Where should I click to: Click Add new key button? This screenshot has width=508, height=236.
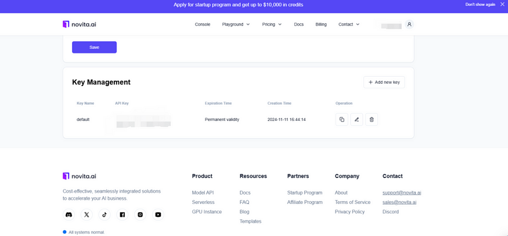[384, 83]
